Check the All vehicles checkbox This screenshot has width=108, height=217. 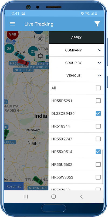(x=98, y=88)
